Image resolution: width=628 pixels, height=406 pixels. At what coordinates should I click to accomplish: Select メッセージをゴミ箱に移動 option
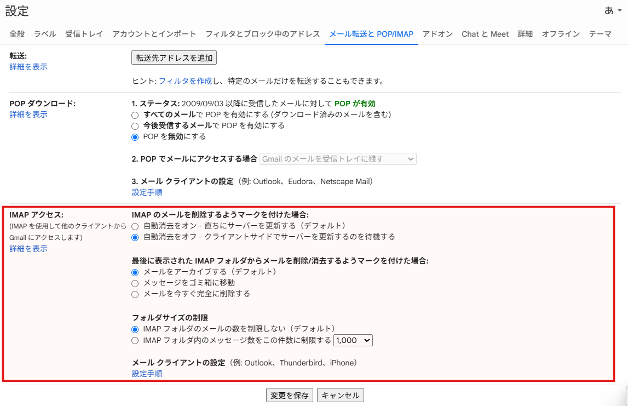134,283
